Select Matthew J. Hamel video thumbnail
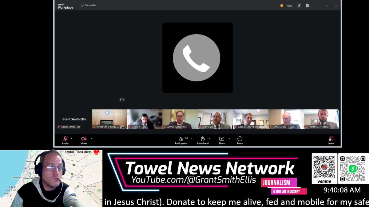Image resolution: width=369 pixels, height=207 pixels. coord(321,119)
